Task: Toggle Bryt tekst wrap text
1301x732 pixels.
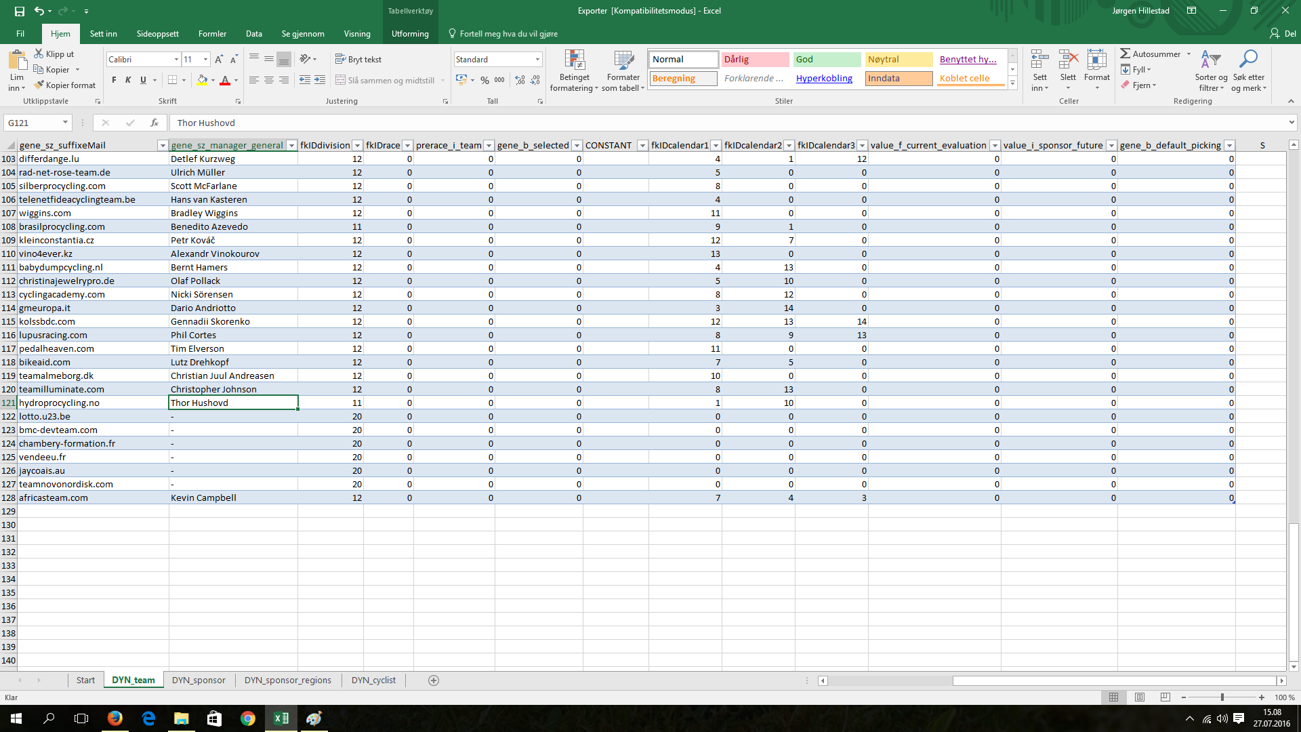Action: 358,59
